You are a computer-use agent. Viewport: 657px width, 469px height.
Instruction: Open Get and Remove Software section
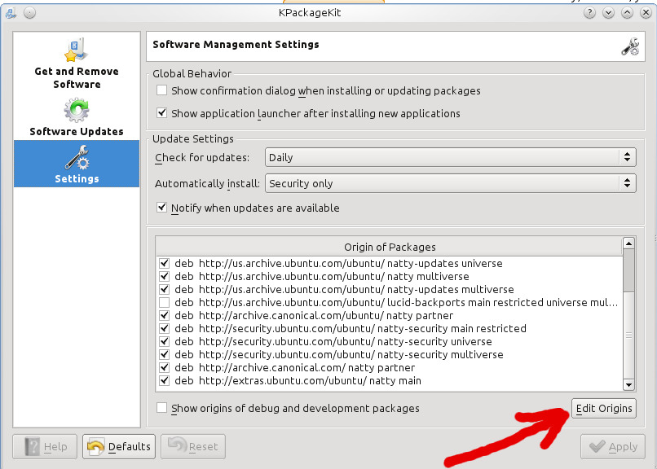pos(77,64)
